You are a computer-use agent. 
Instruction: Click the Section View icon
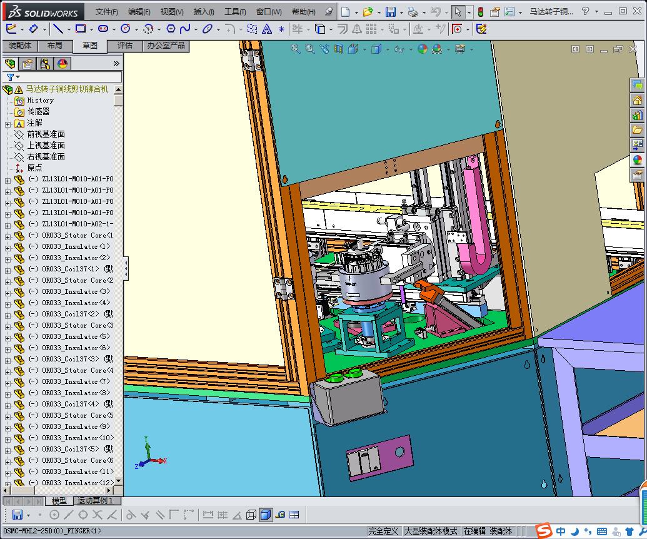(338, 49)
